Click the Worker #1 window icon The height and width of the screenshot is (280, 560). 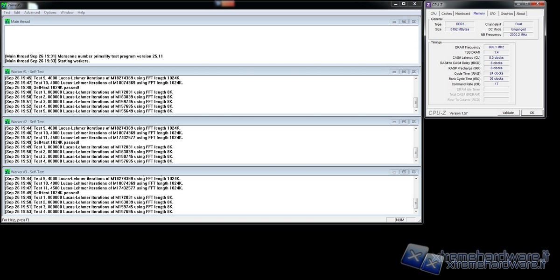tap(7, 72)
